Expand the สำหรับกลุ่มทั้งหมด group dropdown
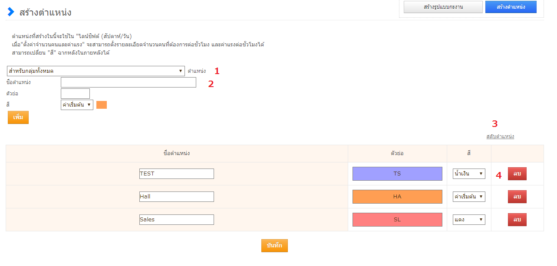Viewport: 557px width, 266px height. (96, 71)
